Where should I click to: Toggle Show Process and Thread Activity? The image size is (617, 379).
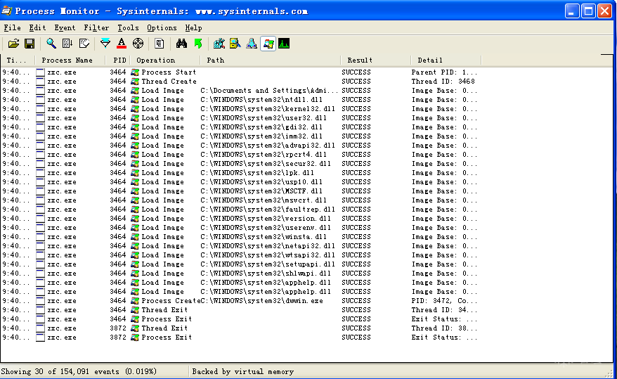268,44
